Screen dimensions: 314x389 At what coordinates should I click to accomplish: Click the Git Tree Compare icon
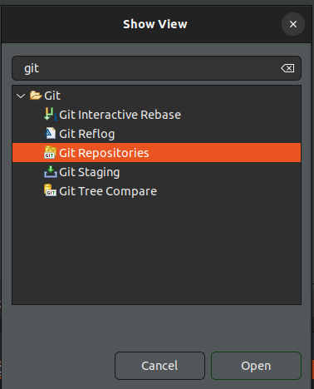50,190
